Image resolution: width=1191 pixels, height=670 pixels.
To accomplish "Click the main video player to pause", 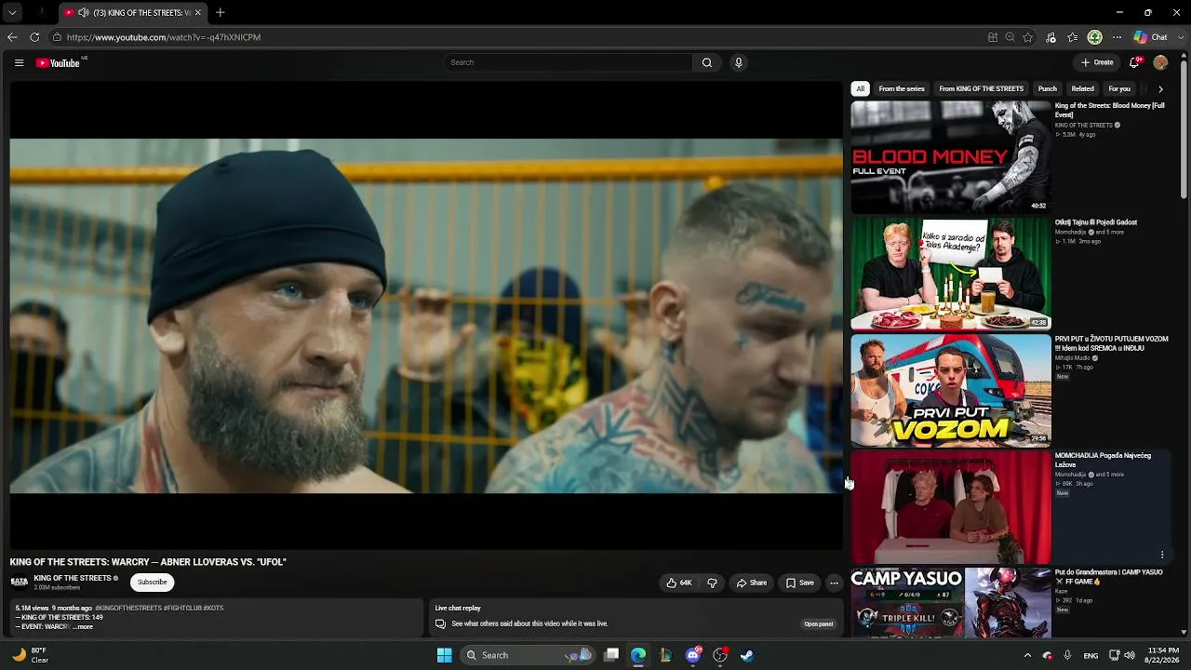I will [426, 316].
